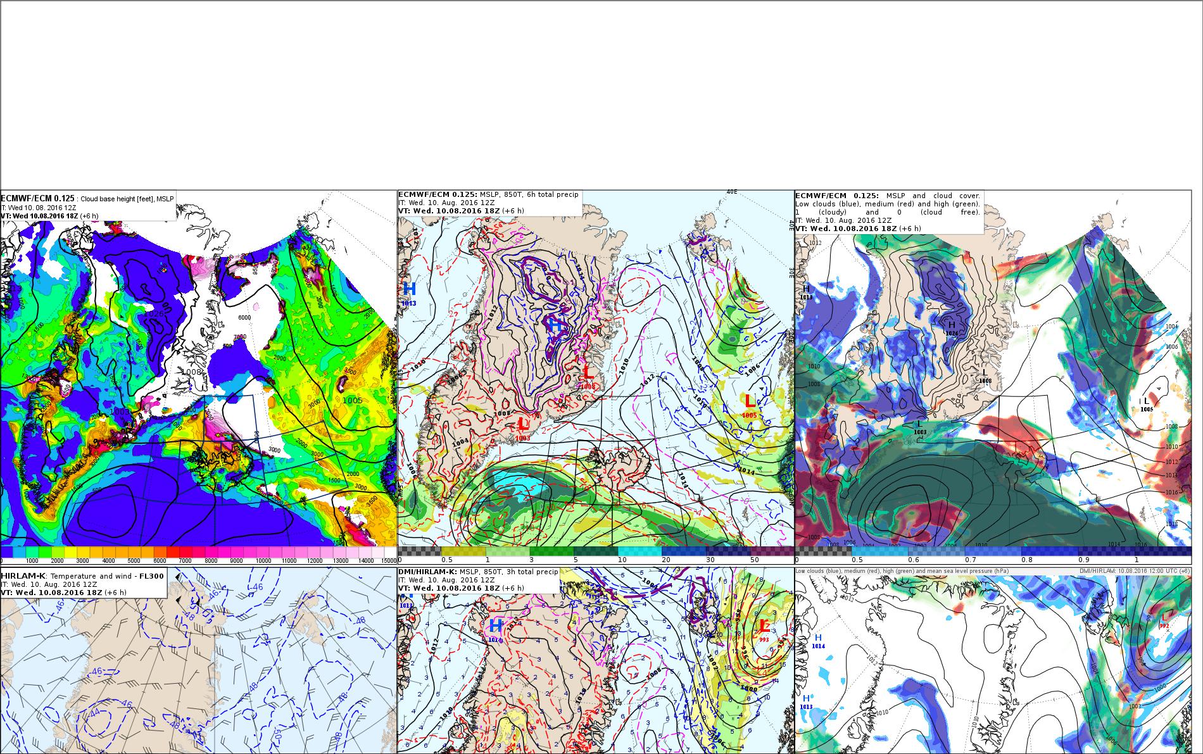Pick the 30 mm dark blue precip legend color
Image resolution: width=1203 pixels, height=754 pixels.
coord(727,551)
